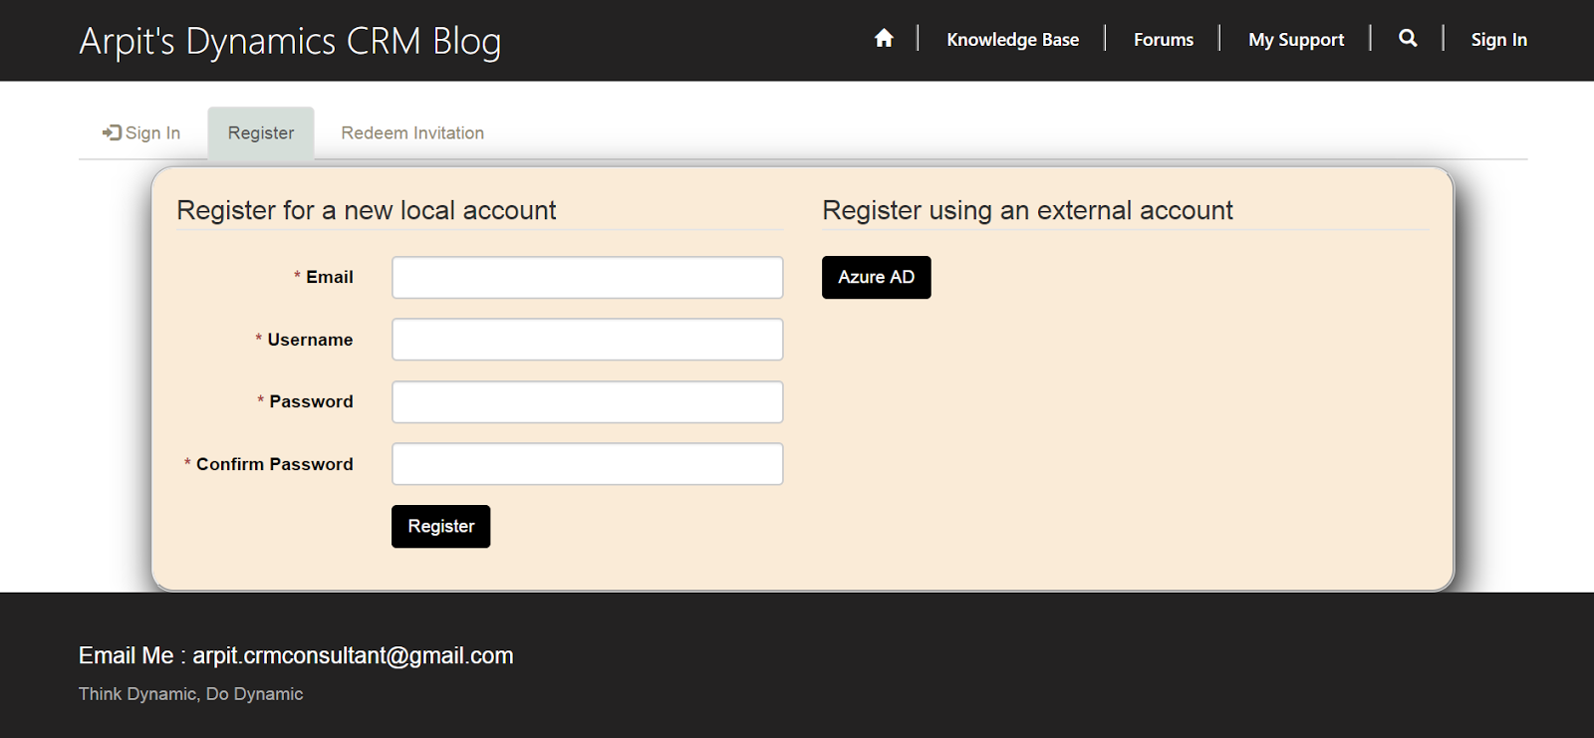Screen dimensions: 1594x738
Task: Click the Arpit's Dynamics CRM Blog title
Action: [290, 42]
